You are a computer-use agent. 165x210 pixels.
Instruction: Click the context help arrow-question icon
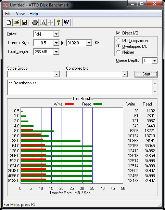click(x=66, y=22)
